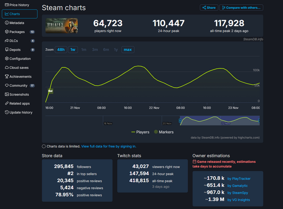Screen dimensions: 283x209
Task: Open Cloud saves cloud icon
Action: 6,68
